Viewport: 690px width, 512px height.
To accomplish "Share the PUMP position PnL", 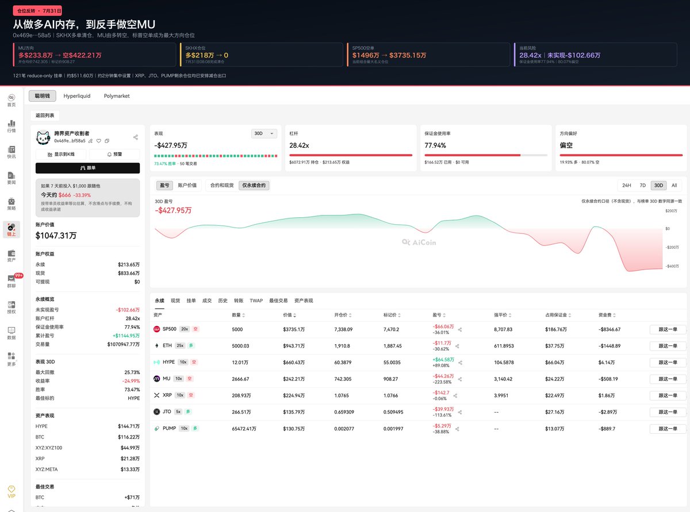I will pos(458,429).
